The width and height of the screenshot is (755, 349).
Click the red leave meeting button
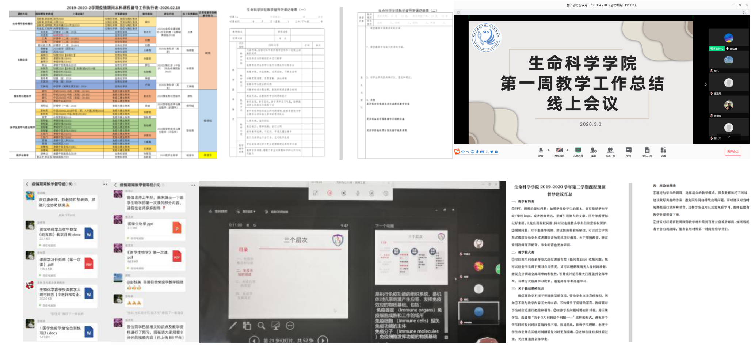[732, 152]
